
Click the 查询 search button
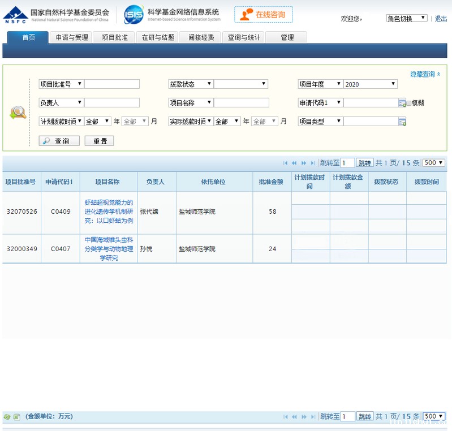click(59, 141)
